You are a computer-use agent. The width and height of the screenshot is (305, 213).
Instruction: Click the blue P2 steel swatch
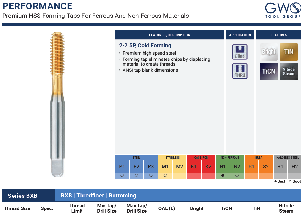(x=136, y=167)
